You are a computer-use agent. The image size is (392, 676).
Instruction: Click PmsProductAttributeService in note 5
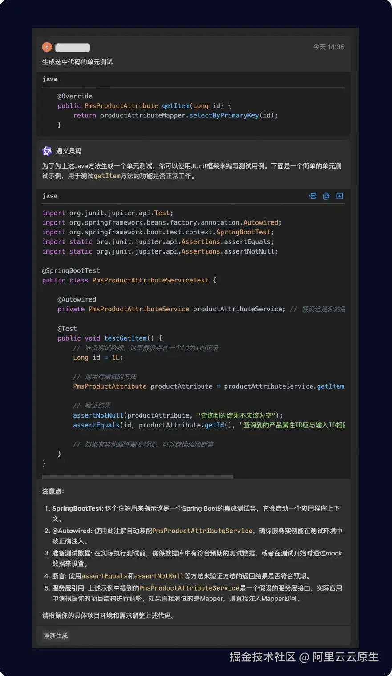click(x=190, y=588)
